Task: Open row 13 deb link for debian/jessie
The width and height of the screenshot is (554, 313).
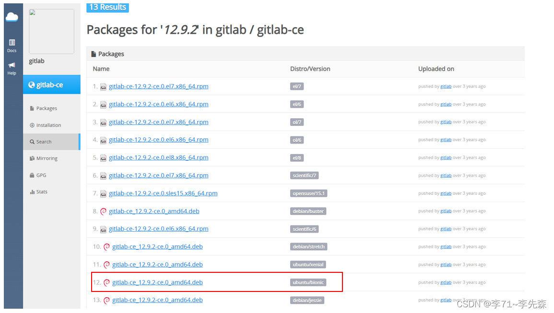Action: click(x=158, y=300)
